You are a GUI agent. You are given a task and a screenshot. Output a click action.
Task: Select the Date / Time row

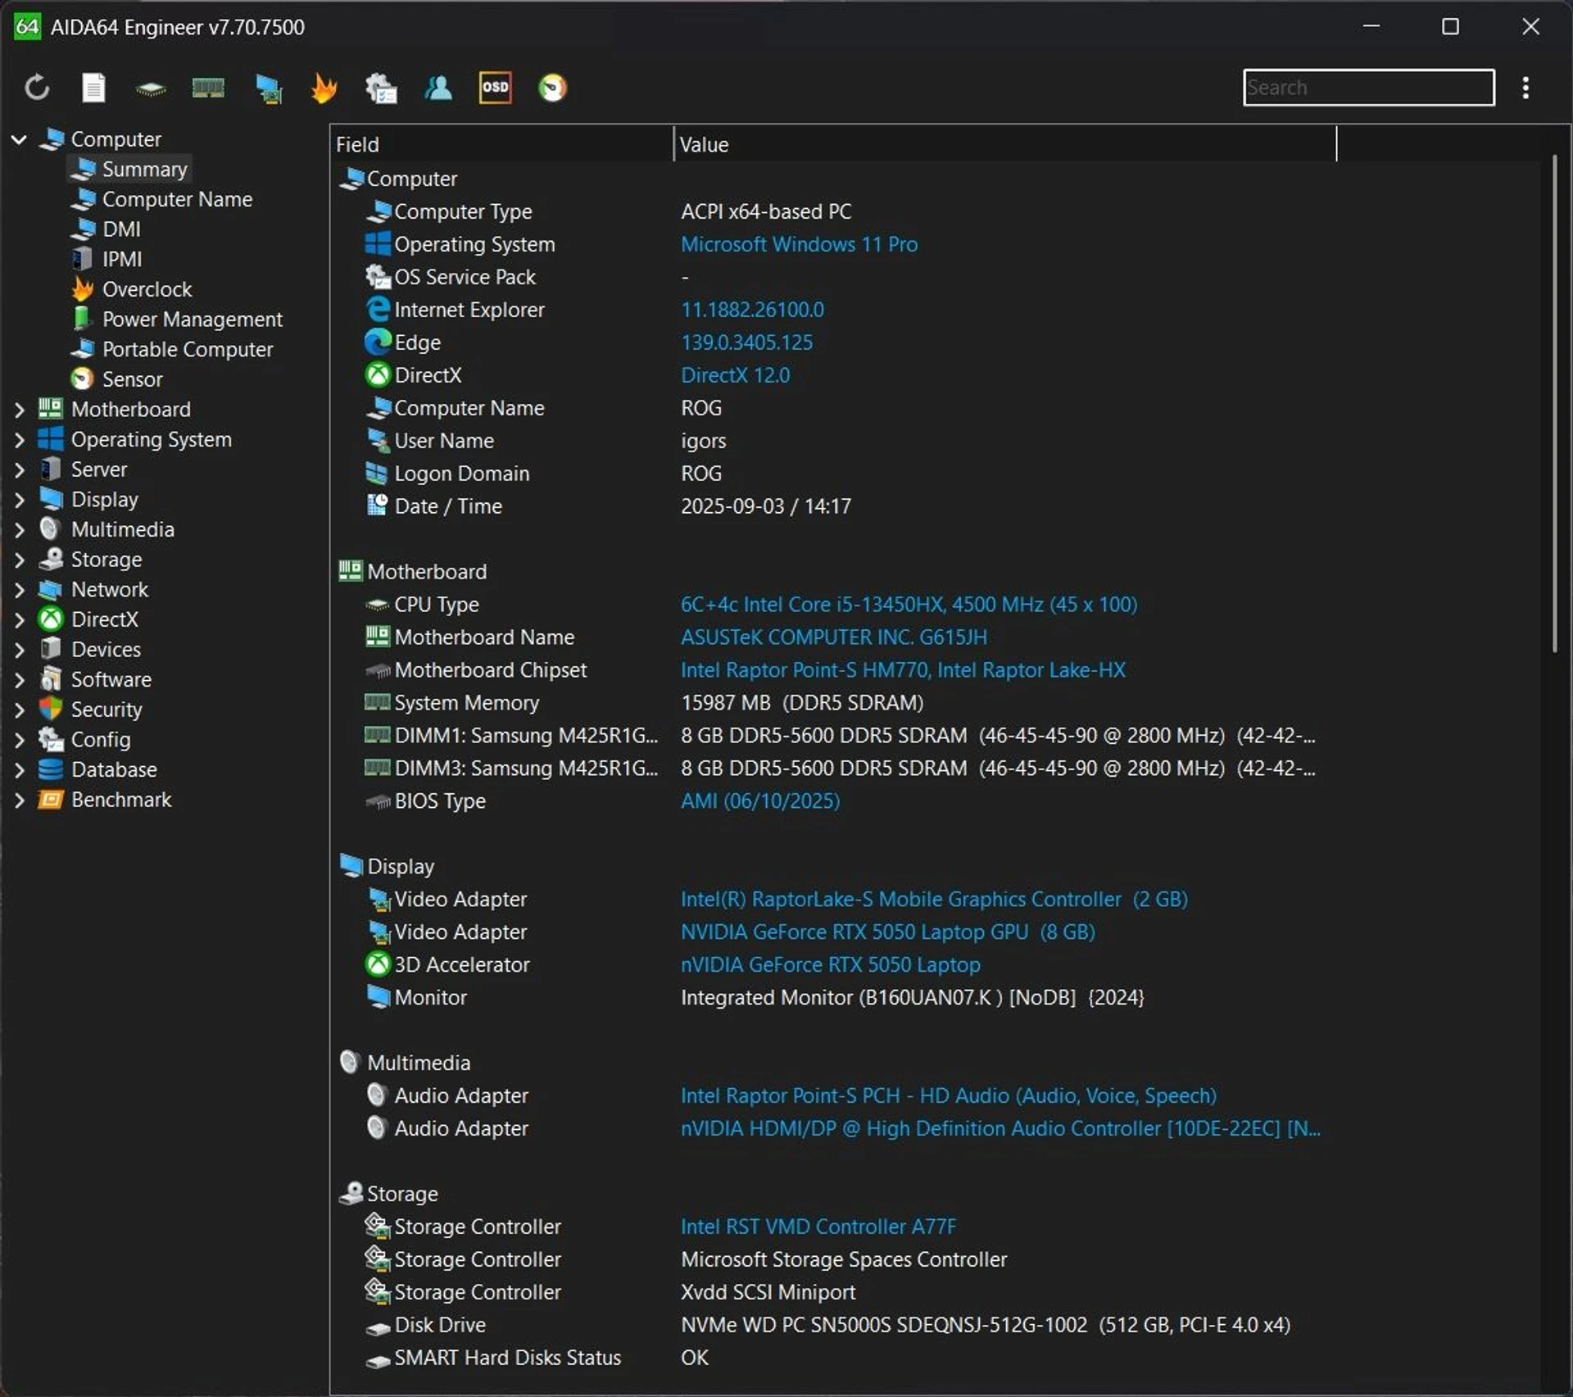click(834, 506)
